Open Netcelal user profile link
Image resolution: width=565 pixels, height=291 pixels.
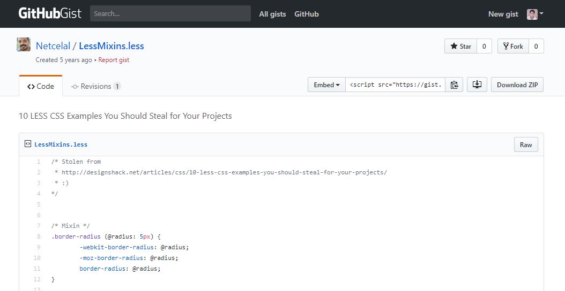pyautogui.click(x=53, y=46)
